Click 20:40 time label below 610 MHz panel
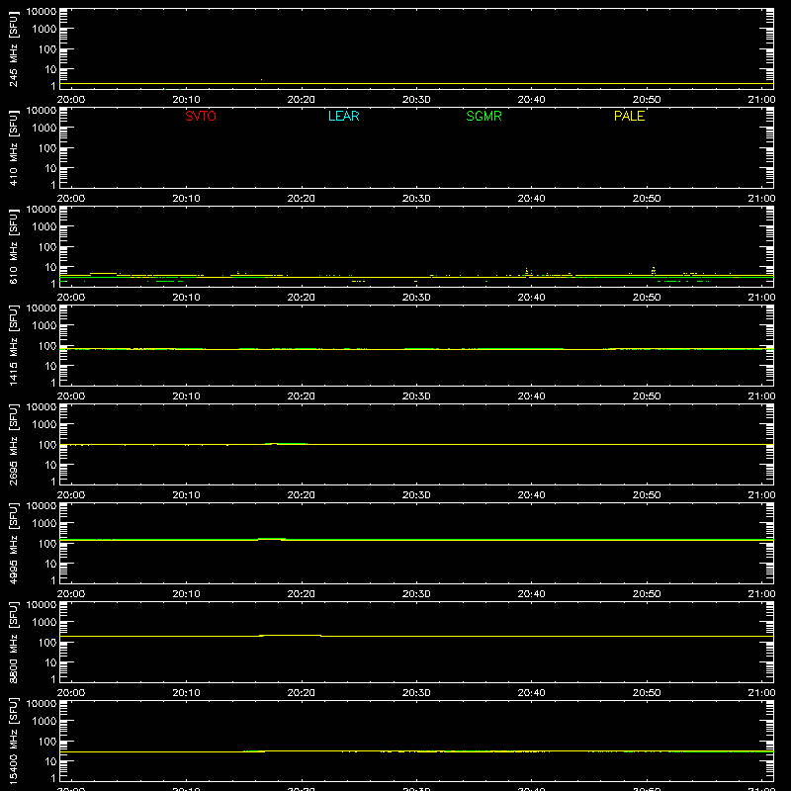Image resolution: width=791 pixels, height=791 pixels. [x=531, y=298]
